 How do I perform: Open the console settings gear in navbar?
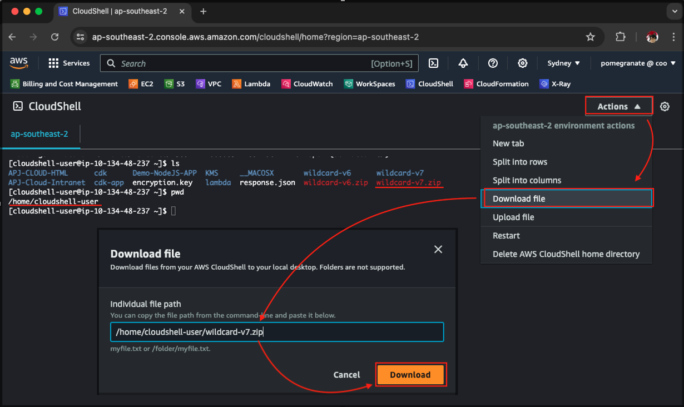522,63
